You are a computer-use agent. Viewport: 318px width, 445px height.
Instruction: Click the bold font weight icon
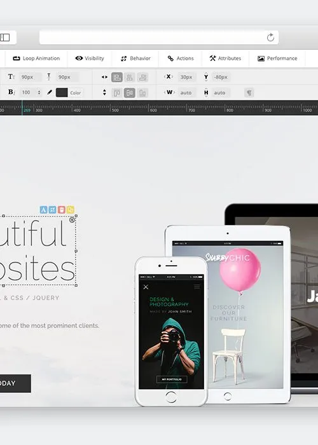pos(11,92)
